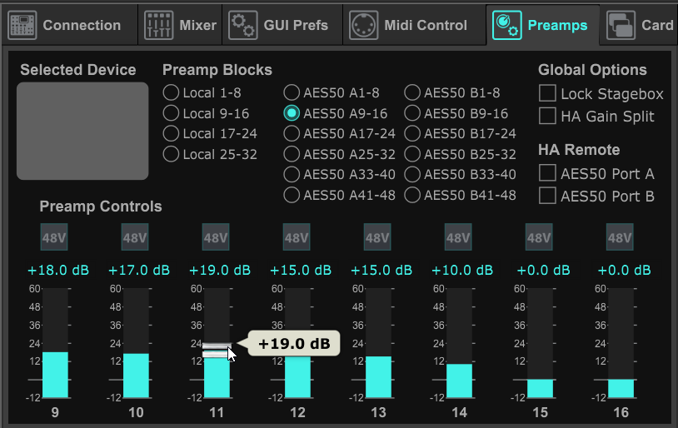Switch to the Mixer tab

point(181,25)
